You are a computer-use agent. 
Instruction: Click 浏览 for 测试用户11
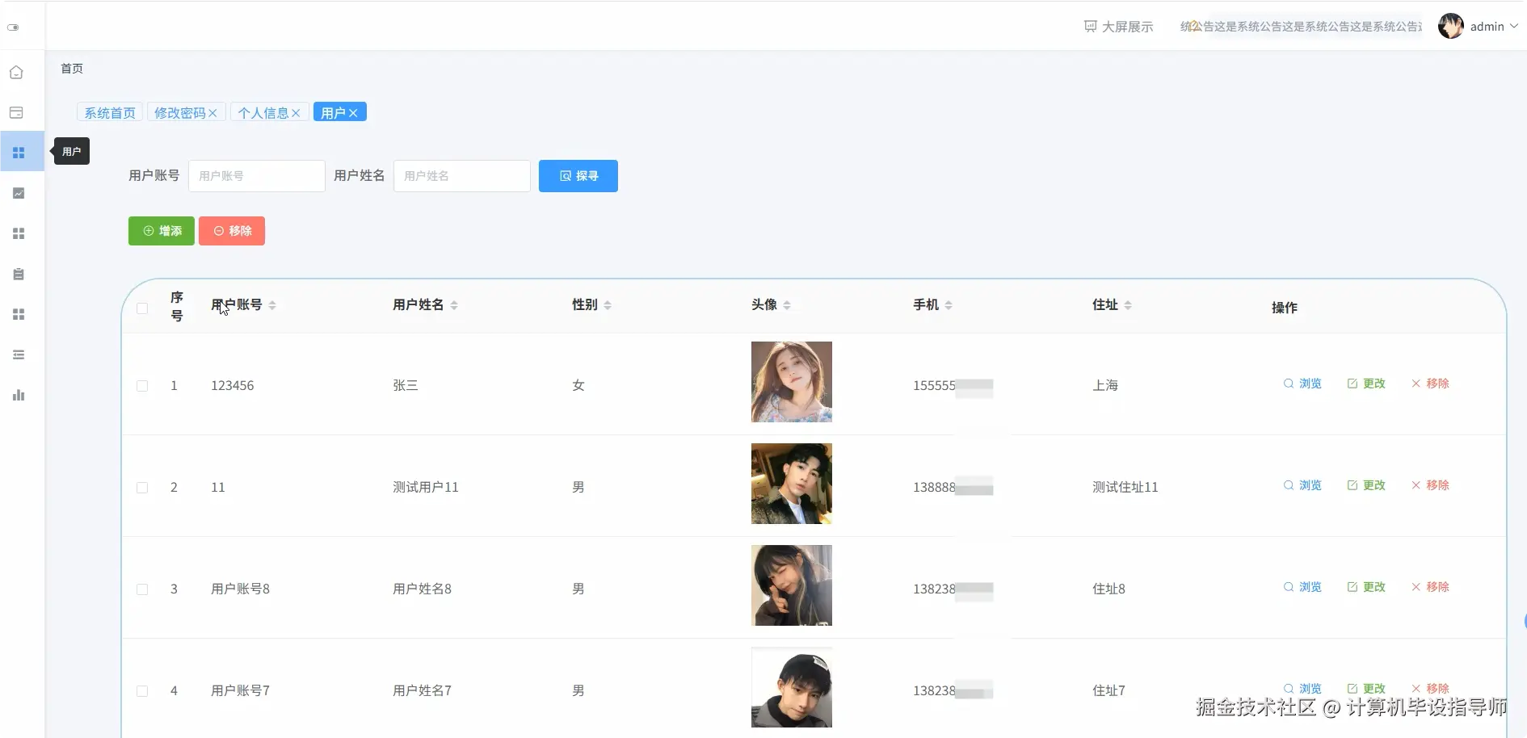1302,485
